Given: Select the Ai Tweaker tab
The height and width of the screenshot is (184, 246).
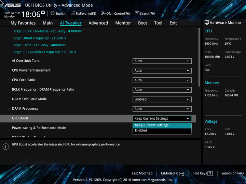Looking at the screenshot, I should [x=71, y=23].
